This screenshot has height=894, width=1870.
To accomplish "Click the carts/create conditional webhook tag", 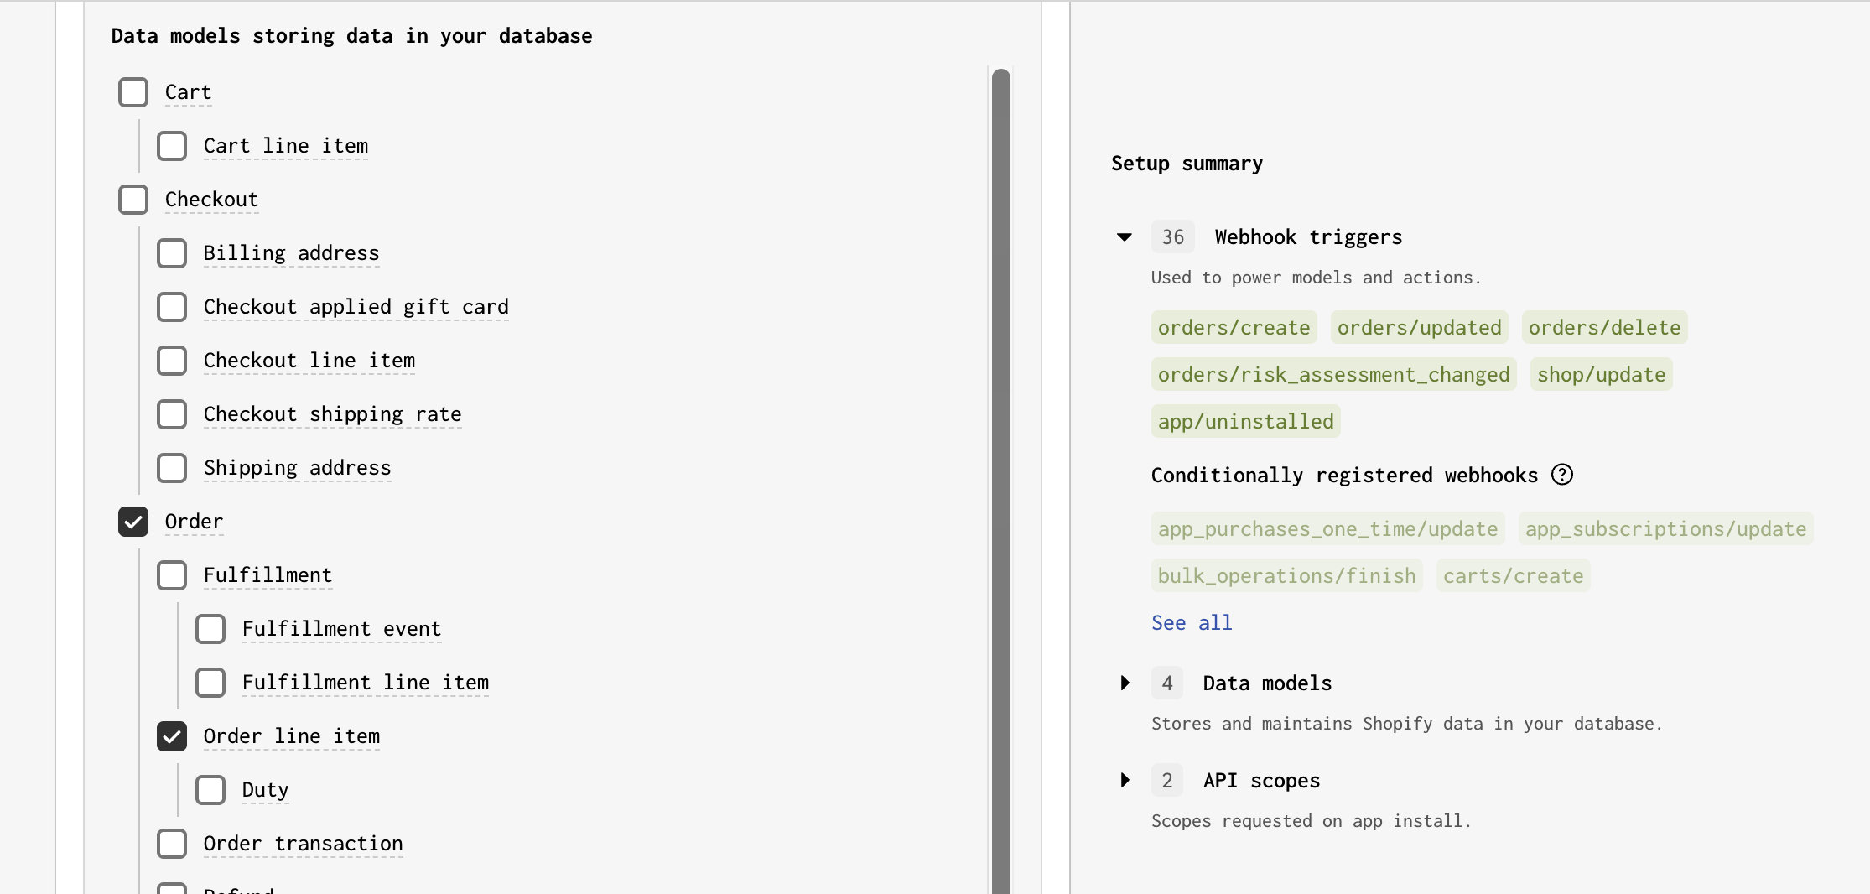I will coord(1513,576).
